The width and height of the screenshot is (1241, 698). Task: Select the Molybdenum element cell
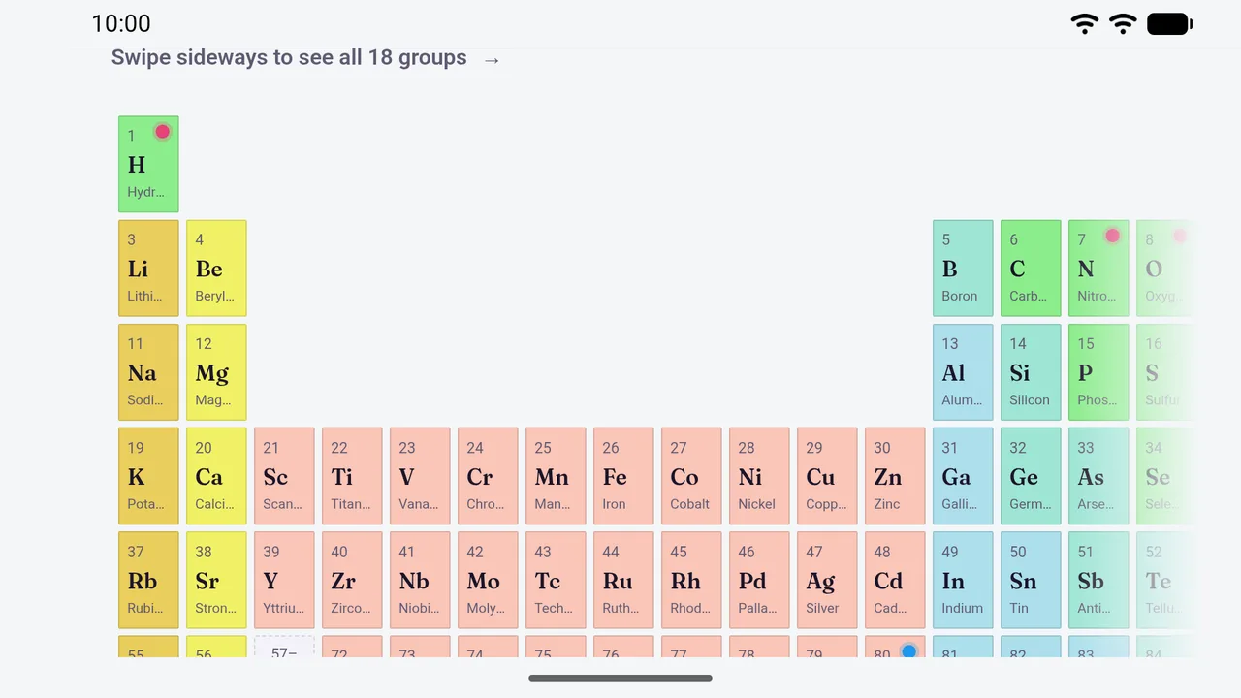click(x=488, y=580)
